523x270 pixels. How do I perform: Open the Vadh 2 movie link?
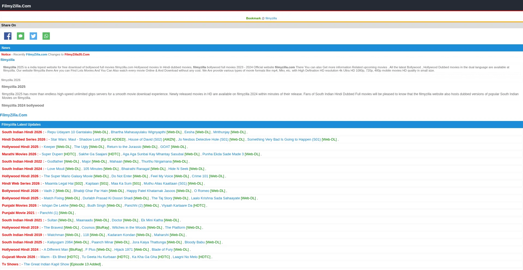click(x=49, y=191)
